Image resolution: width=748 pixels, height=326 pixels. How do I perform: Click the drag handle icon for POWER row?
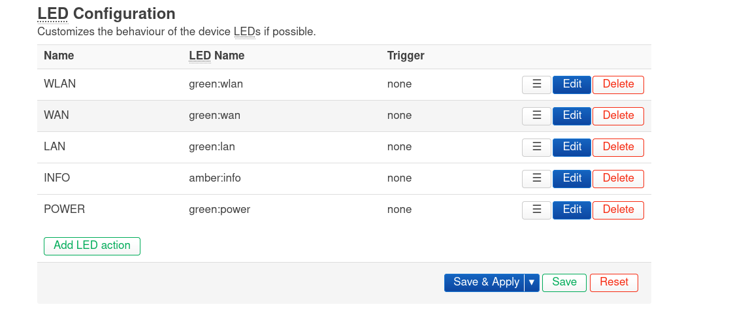pyautogui.click(x=537, y=210)
